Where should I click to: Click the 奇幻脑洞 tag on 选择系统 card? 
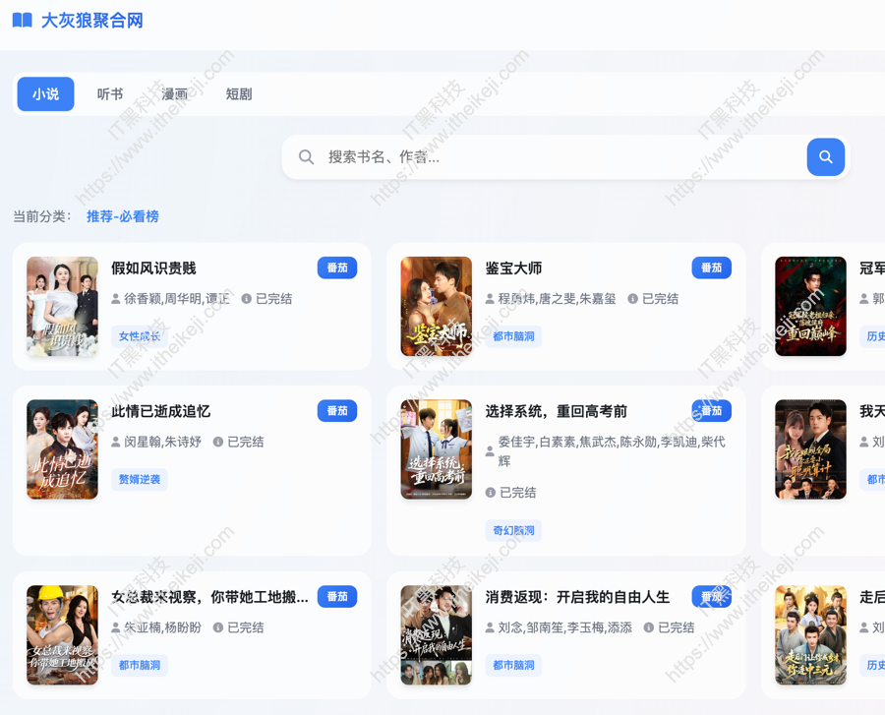coord(512,530)
